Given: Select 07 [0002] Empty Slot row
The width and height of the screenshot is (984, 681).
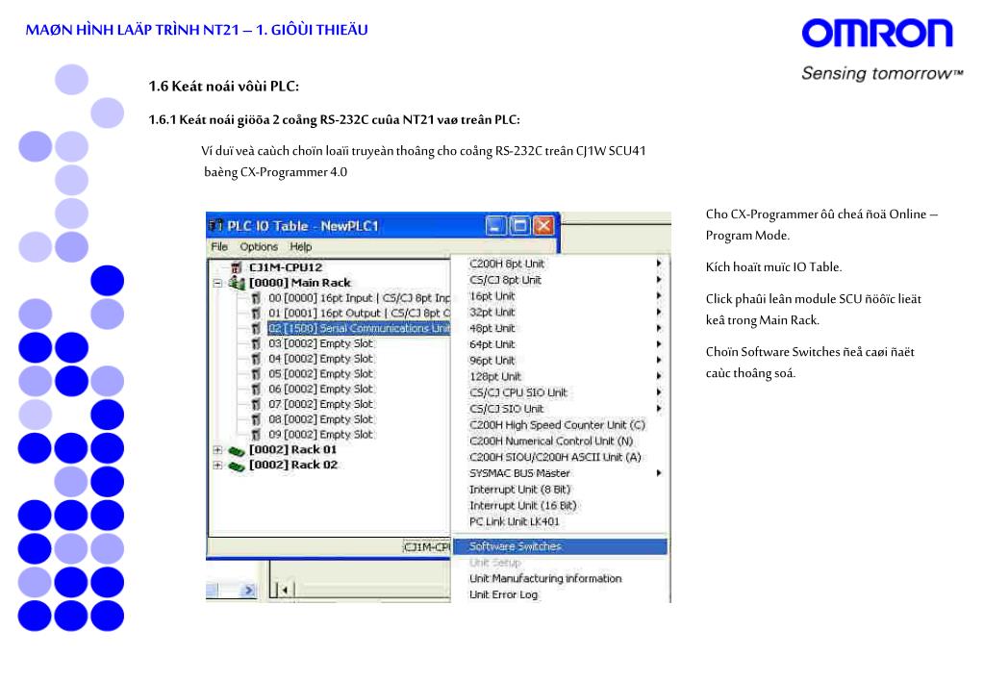Looking at the screenshot, I should [320, 404].
